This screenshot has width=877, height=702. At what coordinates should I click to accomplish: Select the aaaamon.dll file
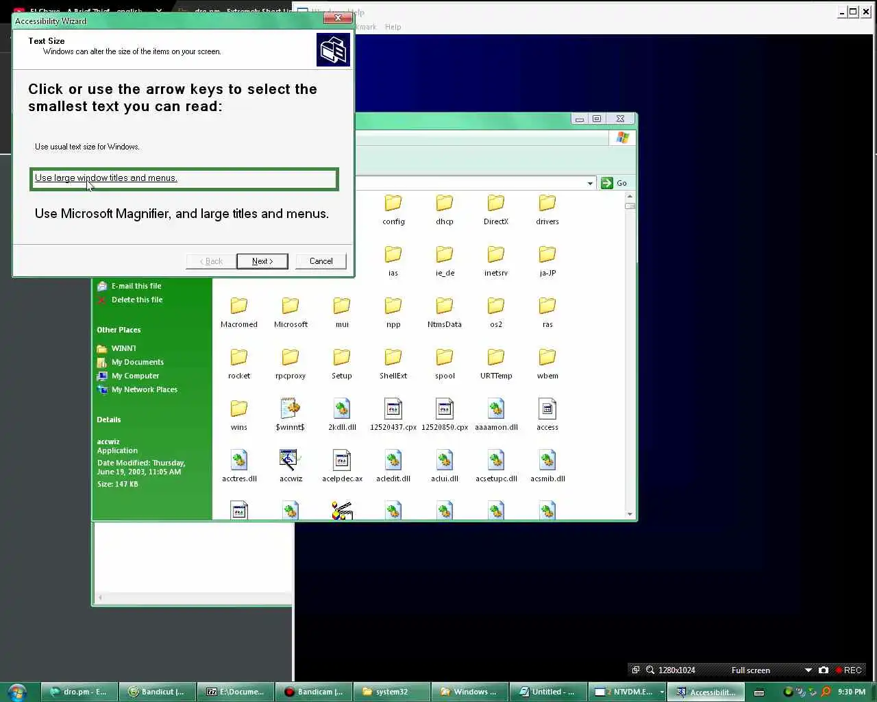(496, 415)
